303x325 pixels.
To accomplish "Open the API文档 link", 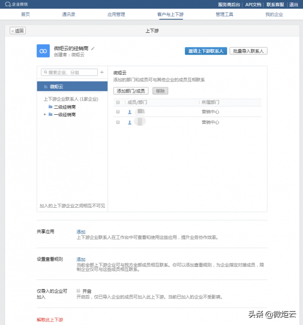I will click(254, 5).
